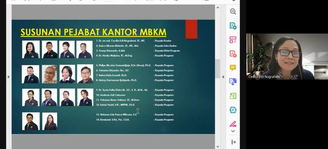Open the green Organize Pages tool
This screenshot has width=328, height=149.
[233, 96]
